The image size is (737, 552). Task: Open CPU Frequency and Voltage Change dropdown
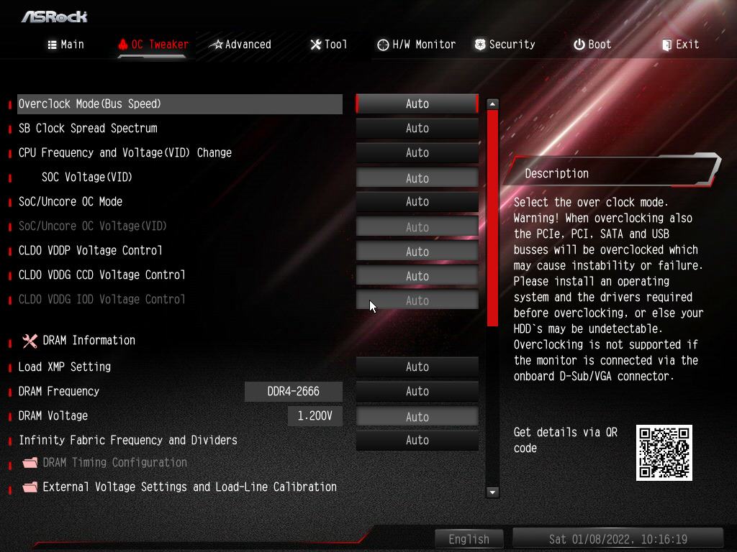pos(417,152)
